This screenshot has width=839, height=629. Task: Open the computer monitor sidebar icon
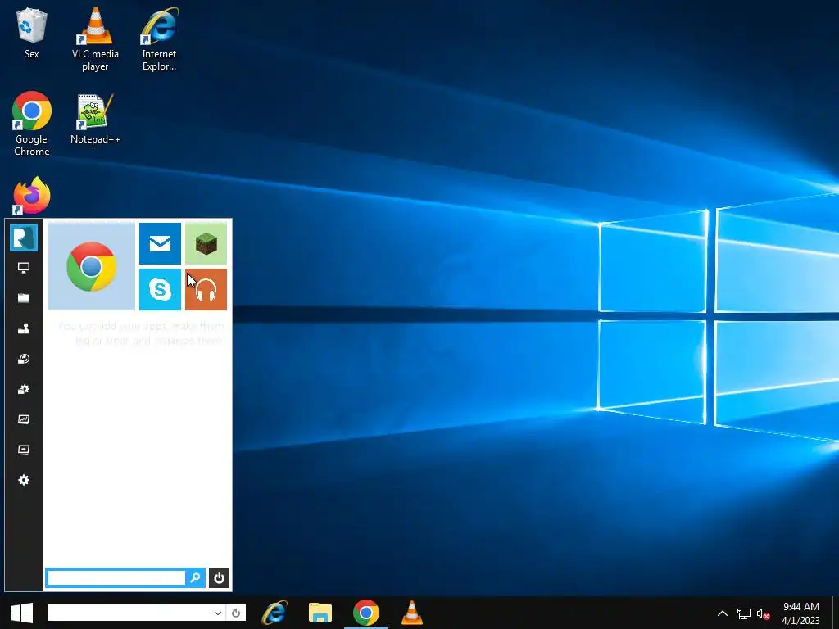[x=24, y=268]
